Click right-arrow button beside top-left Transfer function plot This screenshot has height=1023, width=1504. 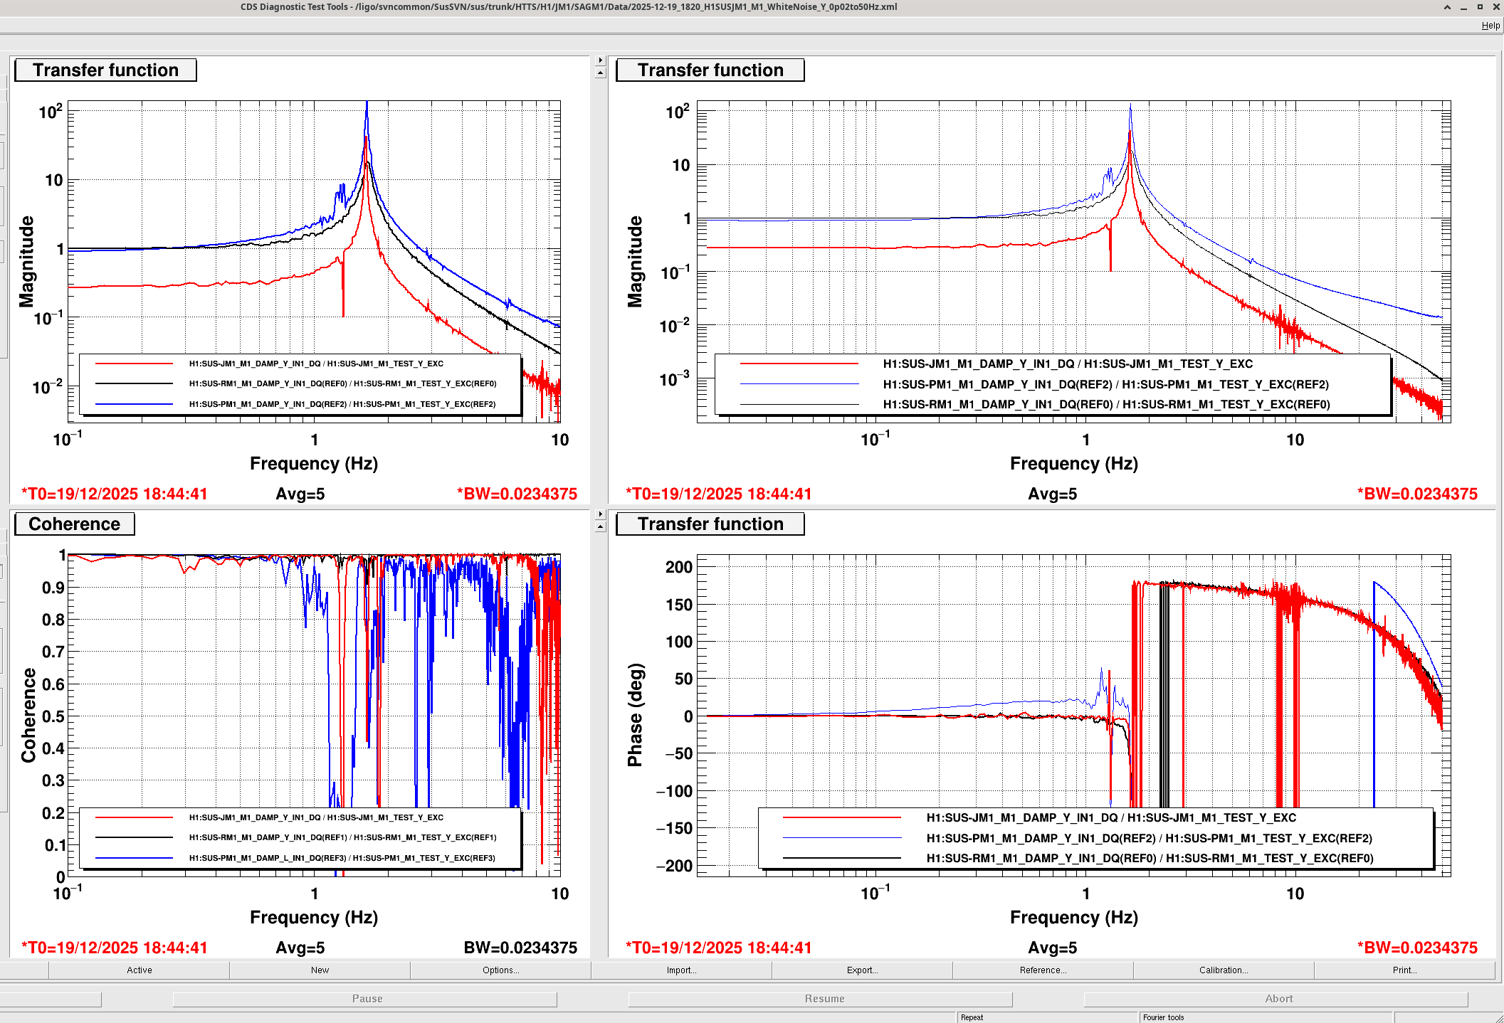pyautogui.click(x=600, y=60)
